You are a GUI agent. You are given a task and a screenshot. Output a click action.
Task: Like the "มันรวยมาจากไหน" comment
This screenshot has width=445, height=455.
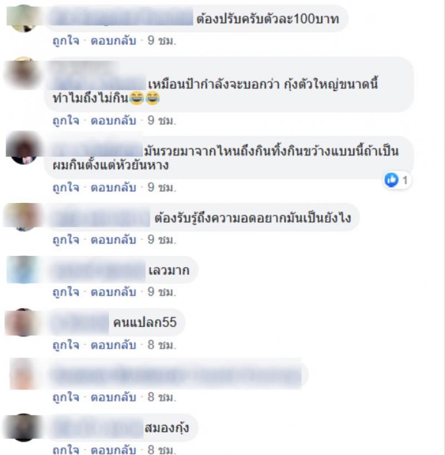(x=66, y=187)
